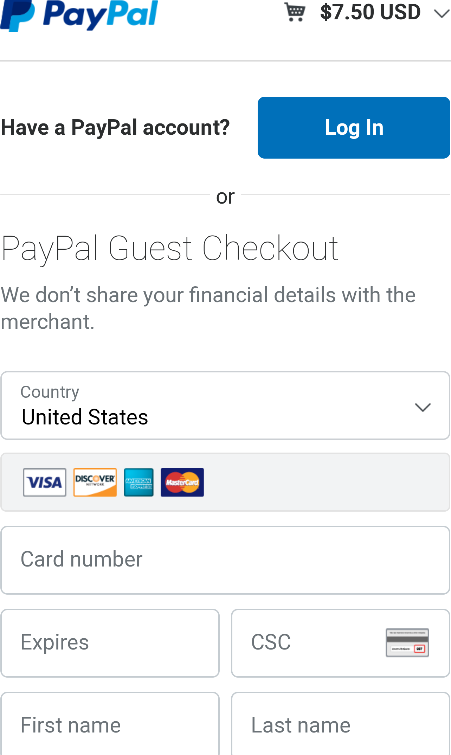Screen dimensions: 451x755
Task: Select the CSC input field
Action: tap(341, 643)
